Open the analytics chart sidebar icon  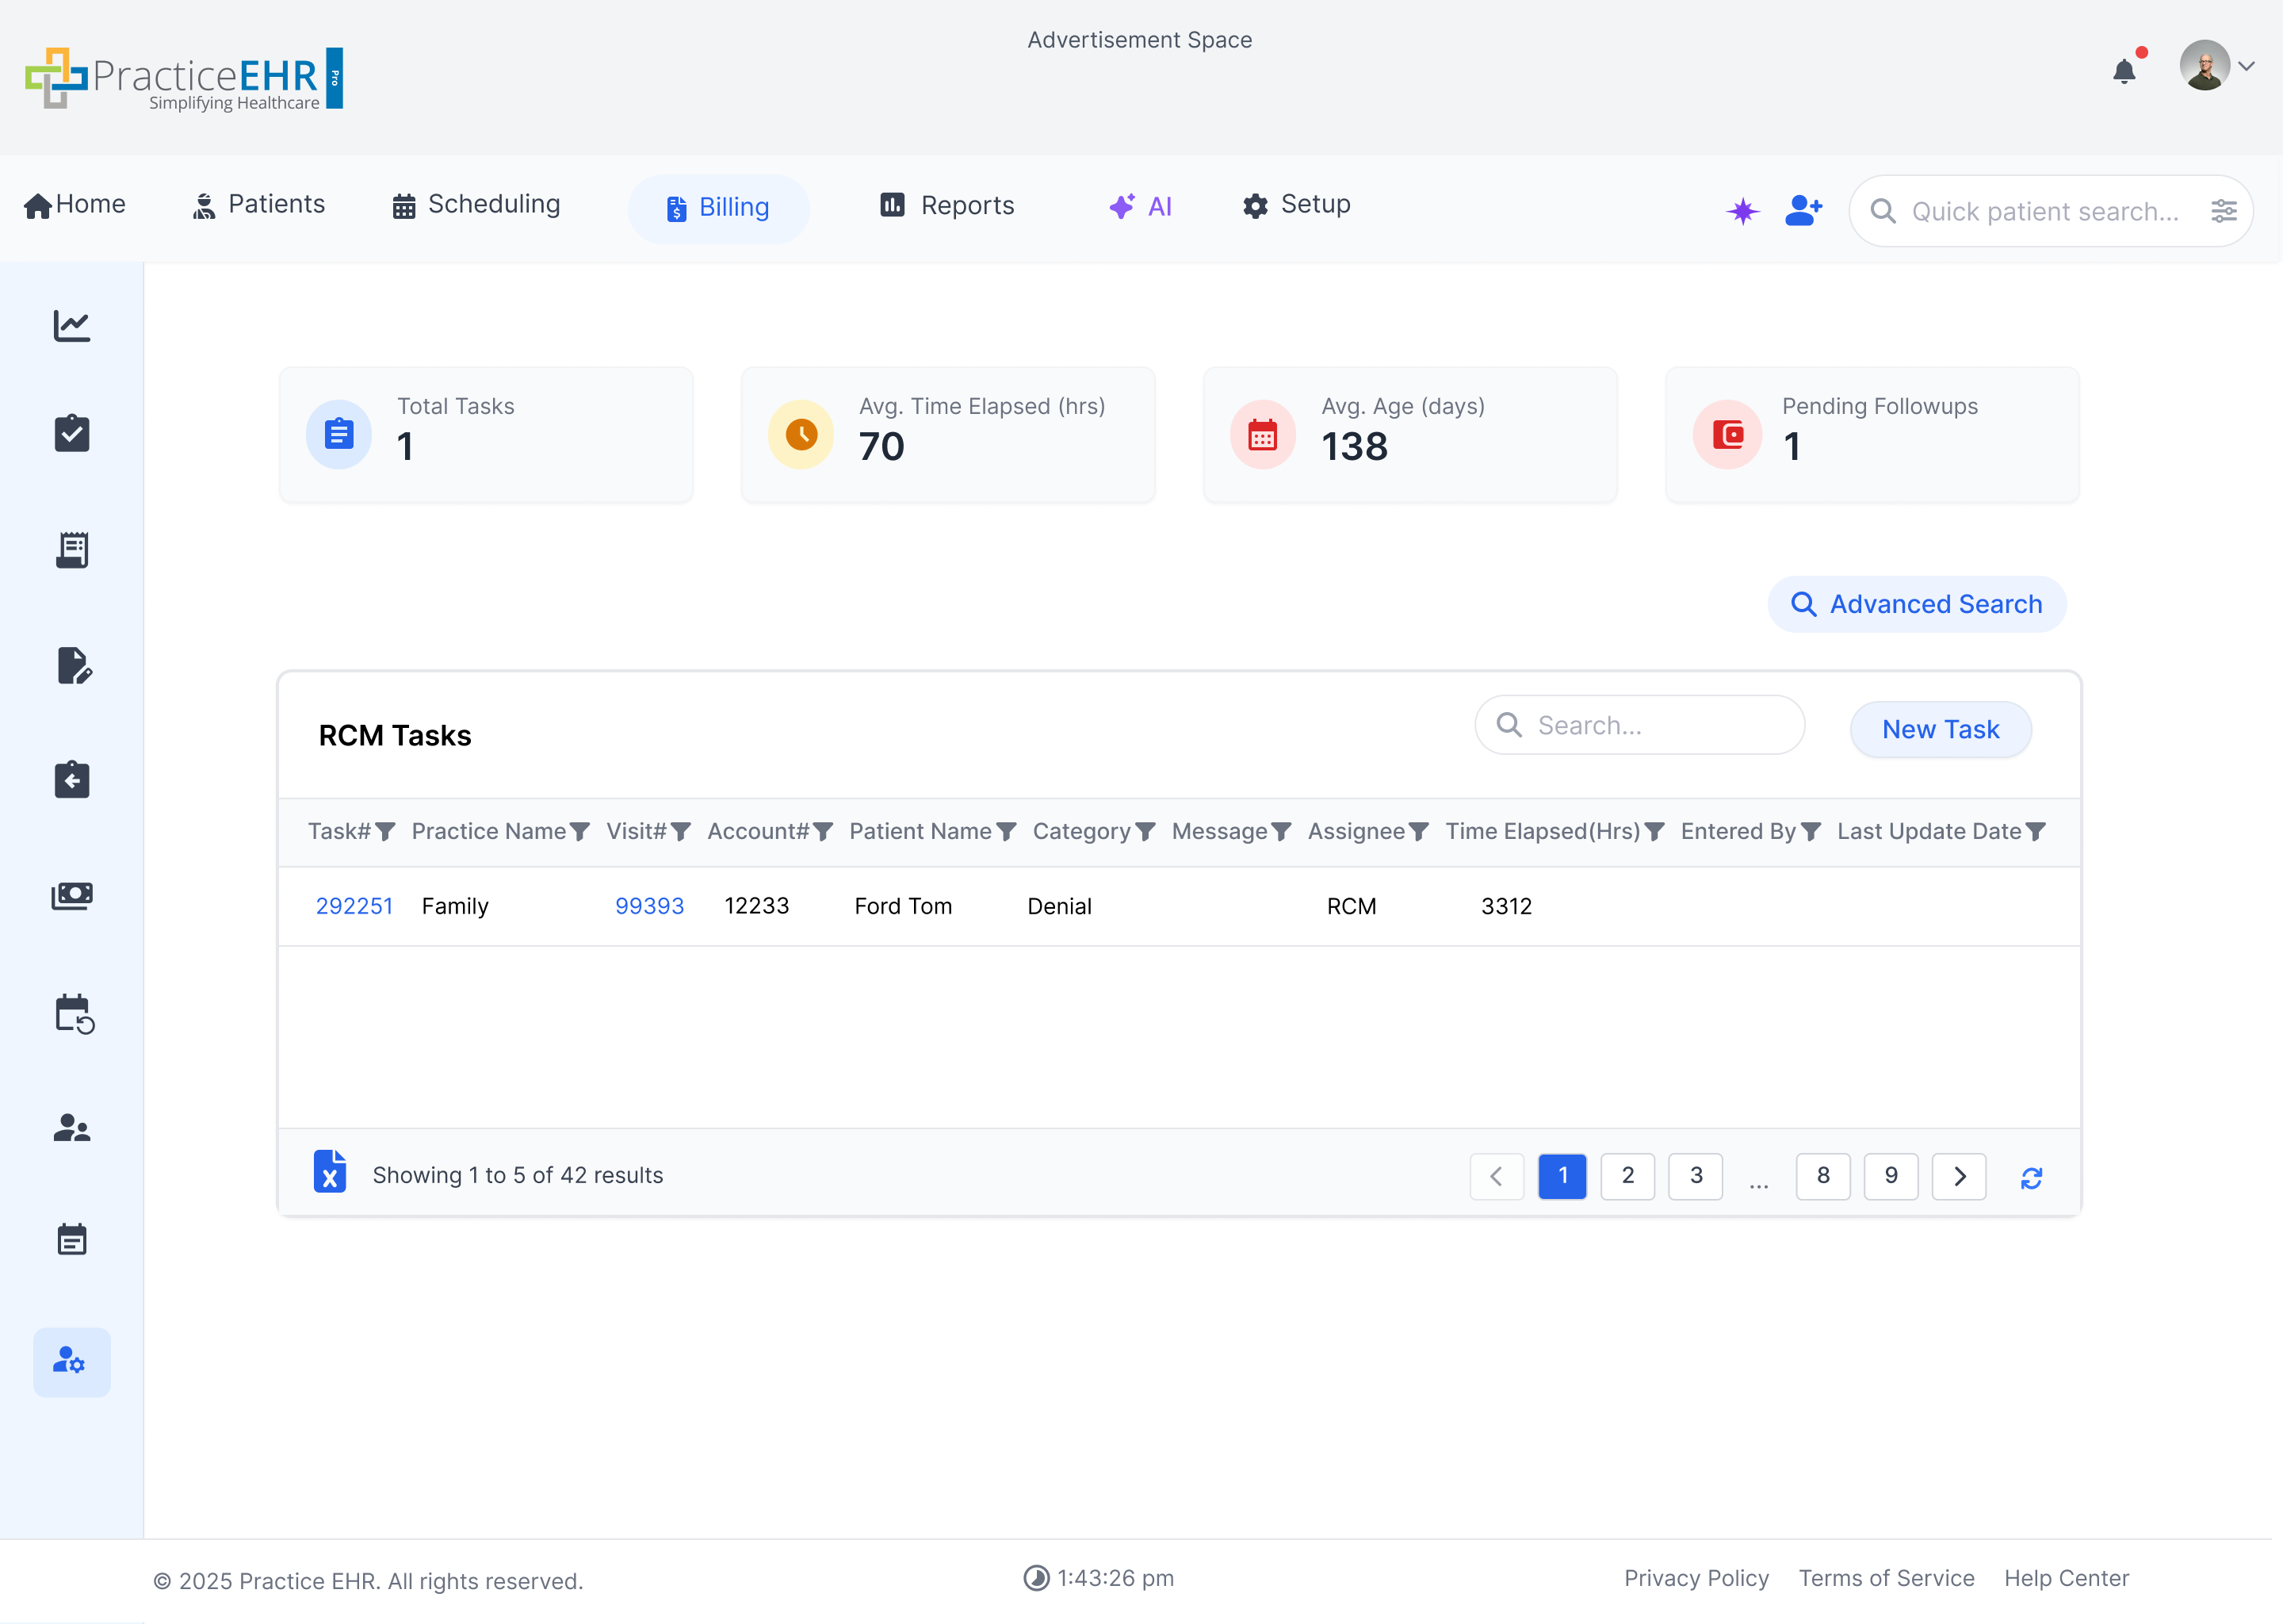(x=72, y=326)
